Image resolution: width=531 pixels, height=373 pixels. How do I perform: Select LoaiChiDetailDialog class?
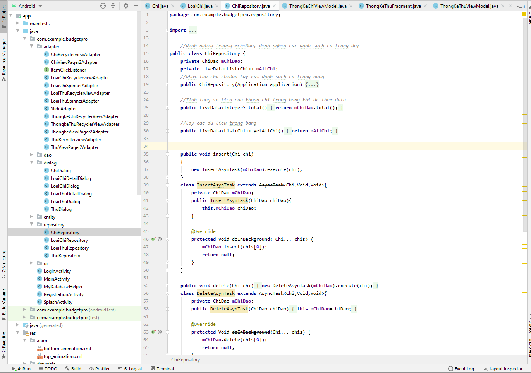tap(70, 178)
